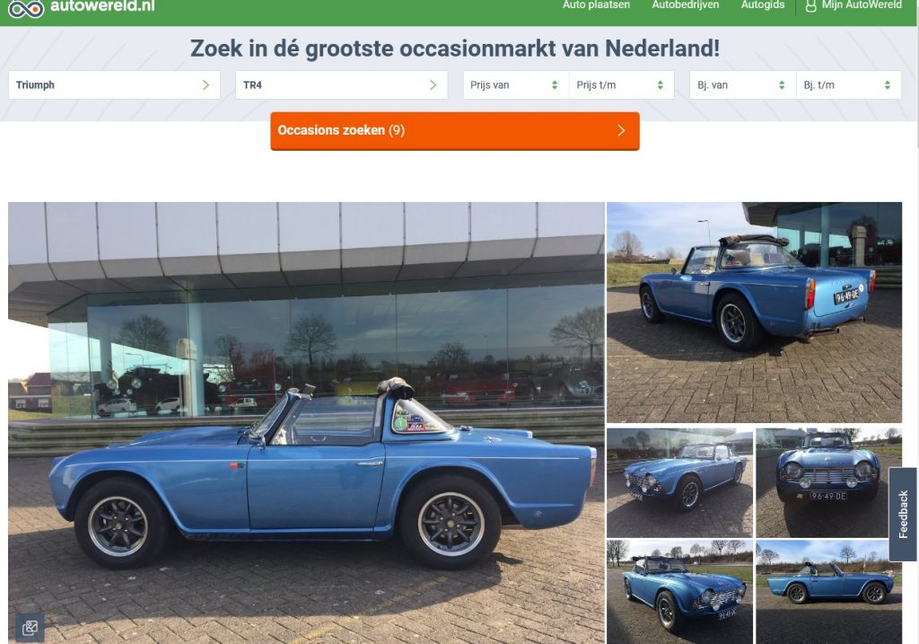Open the large side view car photo
This screenshot has width=919, height=644.
306,422
